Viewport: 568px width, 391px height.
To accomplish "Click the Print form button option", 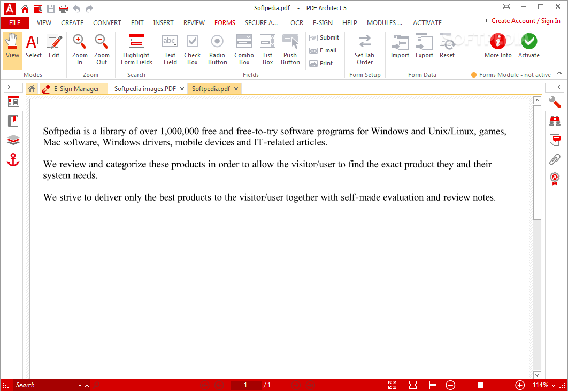I will [321, 63].
